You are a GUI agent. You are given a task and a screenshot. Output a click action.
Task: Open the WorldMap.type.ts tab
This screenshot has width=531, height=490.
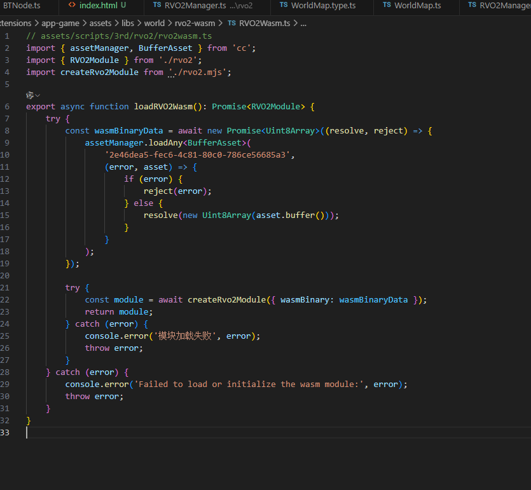[x=322, y=6]
